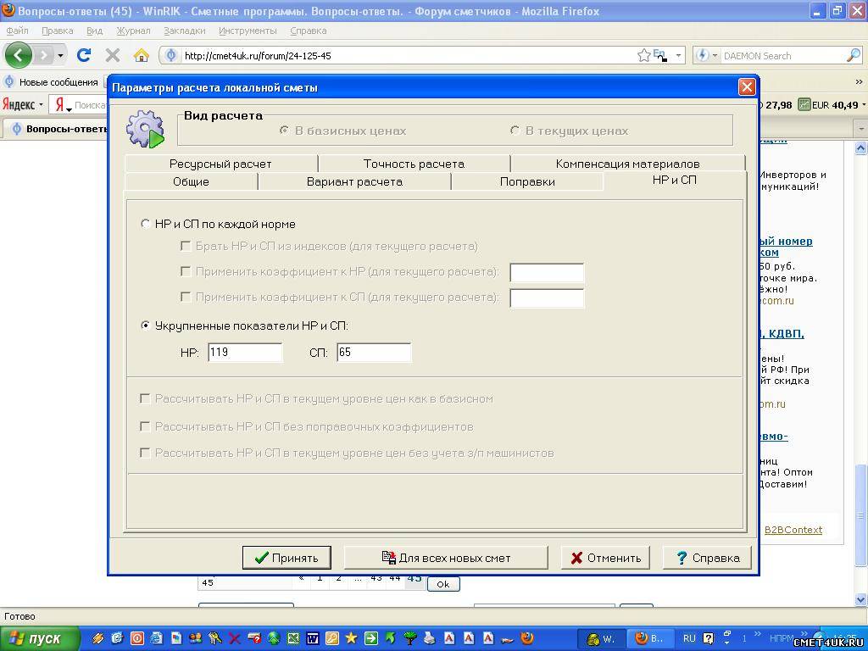Check 'Брать НР и СП из индексов'

click(x=186, y=246)
